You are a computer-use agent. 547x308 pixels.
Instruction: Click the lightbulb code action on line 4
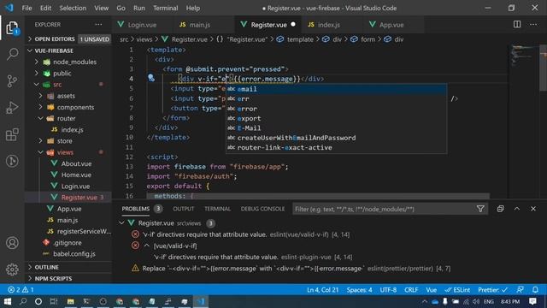click(151, 78)
